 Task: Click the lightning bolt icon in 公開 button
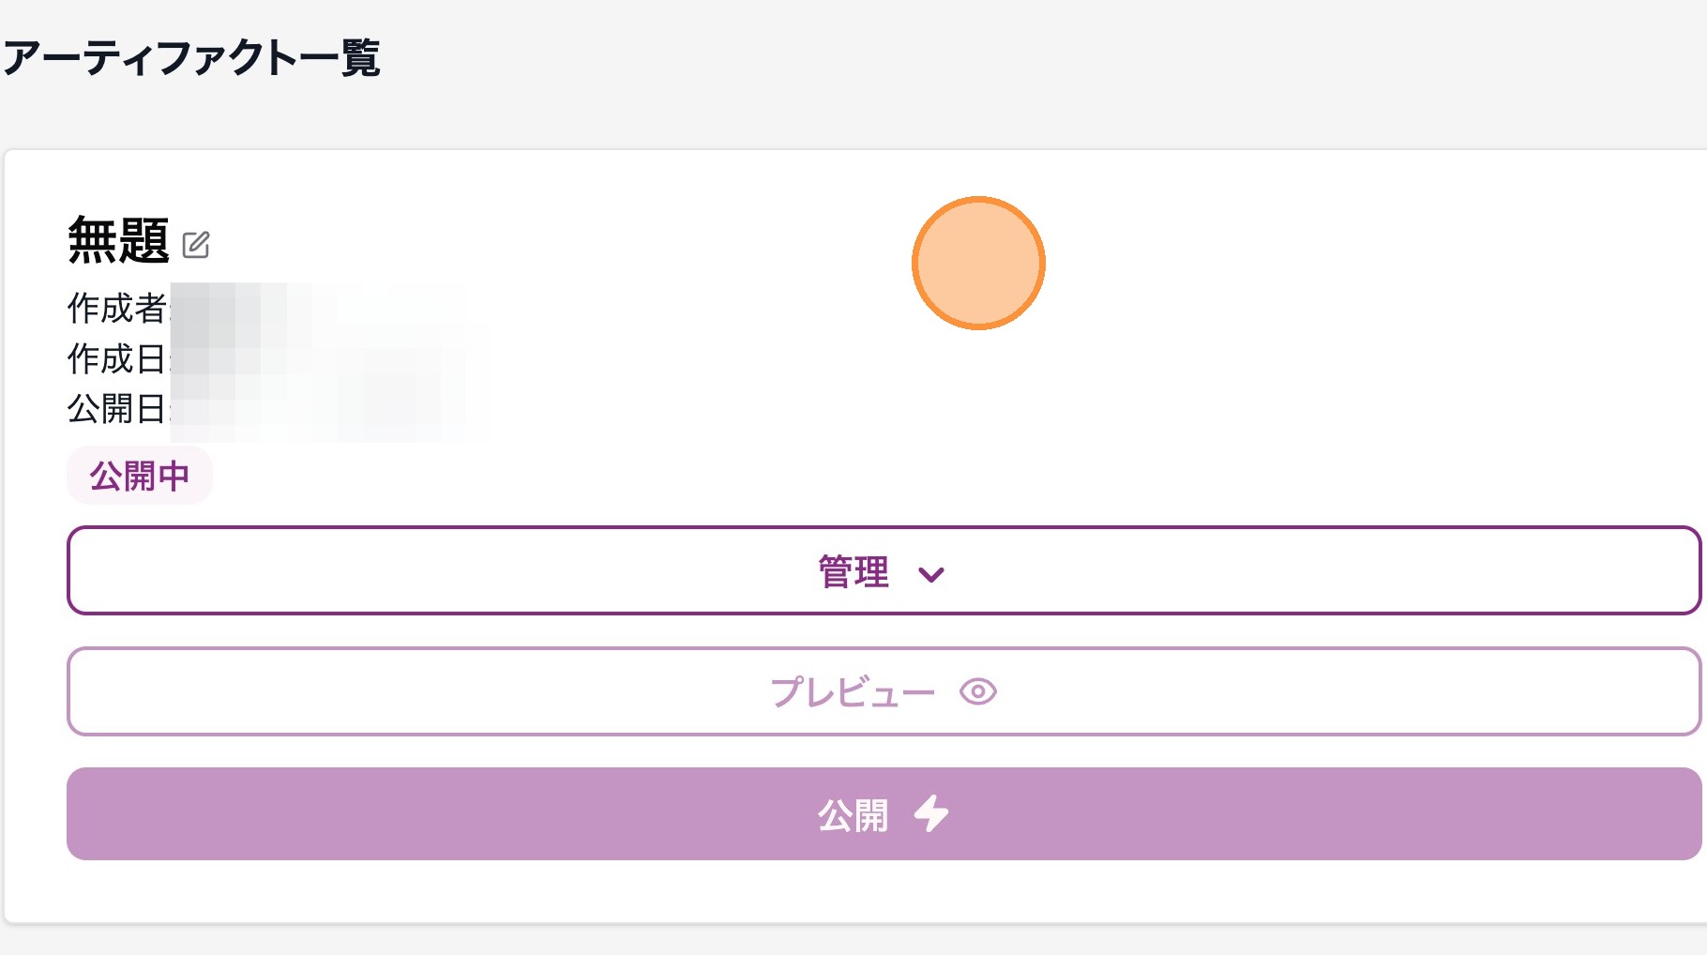click(x=931, y=814)
